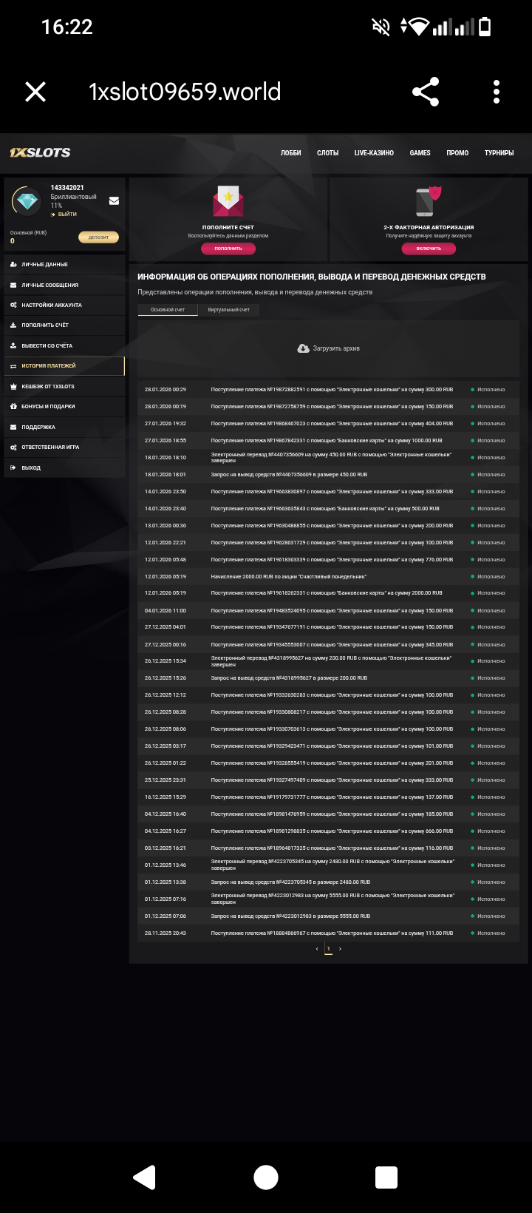Click the 18.01.2026 18:01 withdrawal request row
This screenshot has width=532, height=1213.
tap(328, 475)
